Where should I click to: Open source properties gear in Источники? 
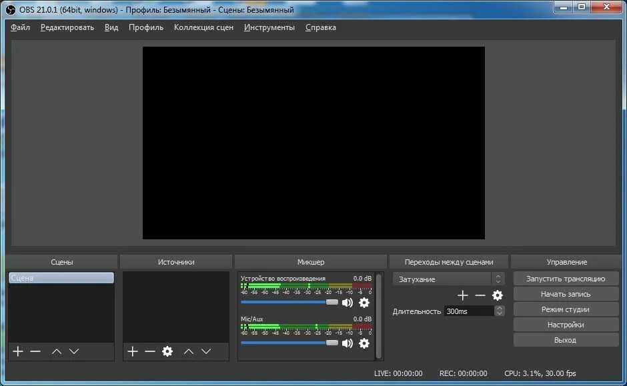167,351
